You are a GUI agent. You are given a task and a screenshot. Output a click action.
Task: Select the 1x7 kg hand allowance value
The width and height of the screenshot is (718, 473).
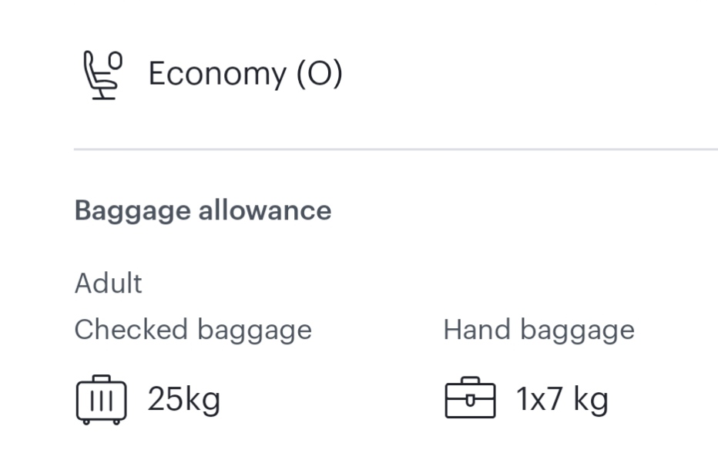(562, 400)
